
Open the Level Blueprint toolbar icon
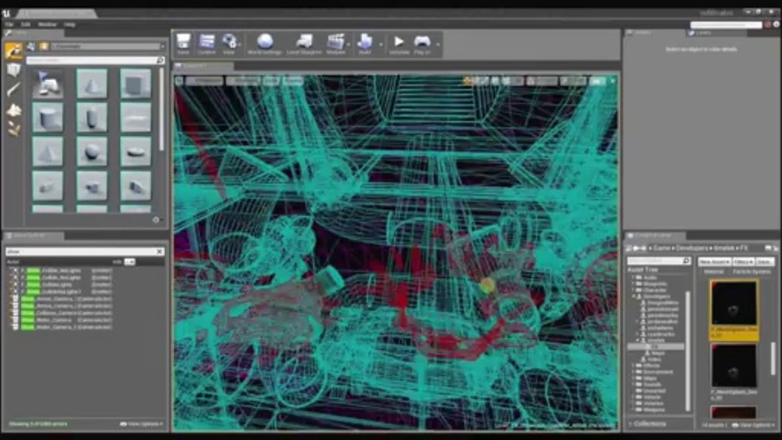pyautogui.click(x=304, y=44)
